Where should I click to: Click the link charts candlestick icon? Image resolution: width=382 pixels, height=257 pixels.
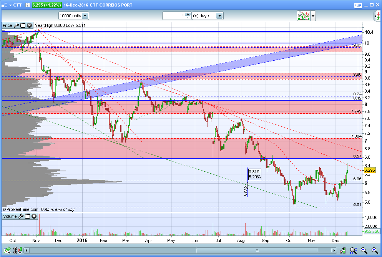[18, 250]
